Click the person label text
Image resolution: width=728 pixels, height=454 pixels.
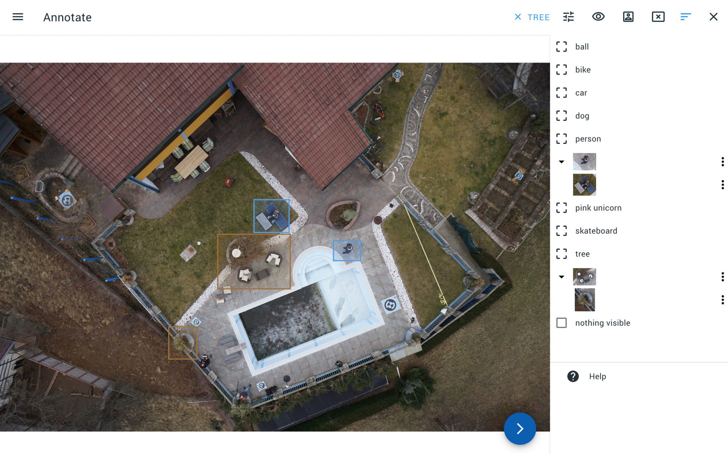coord(588,139)
